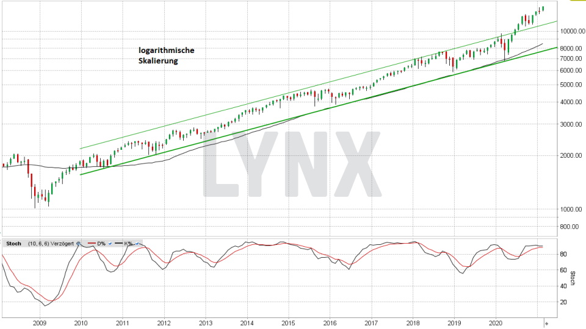This screenshot has height=329, width=586.
Task: Click the red D% line swatch
Action: click(92, 243)
